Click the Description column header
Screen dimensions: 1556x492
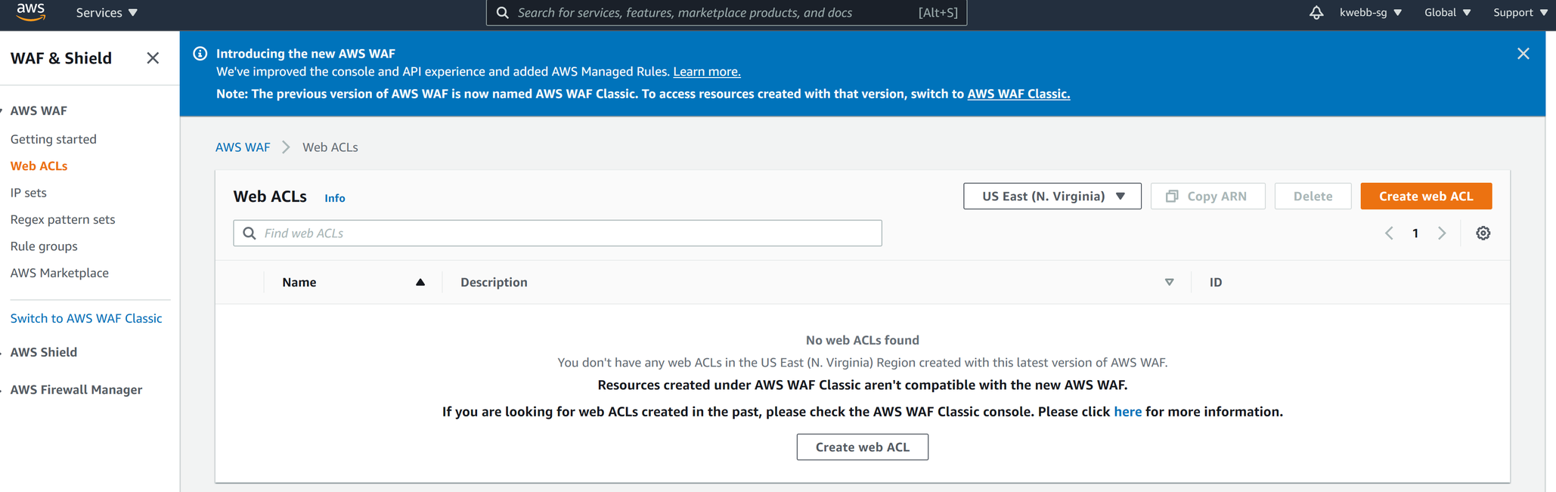494,282
